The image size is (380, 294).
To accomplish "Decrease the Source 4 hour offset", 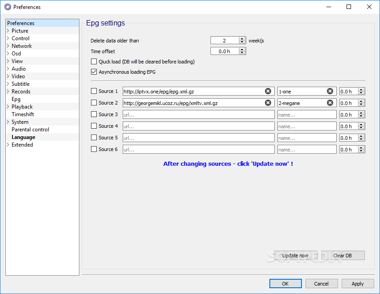I will point(361,128).
